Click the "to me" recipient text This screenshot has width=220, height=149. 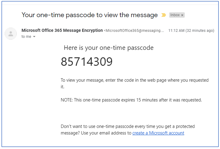[x=26, y=36]
